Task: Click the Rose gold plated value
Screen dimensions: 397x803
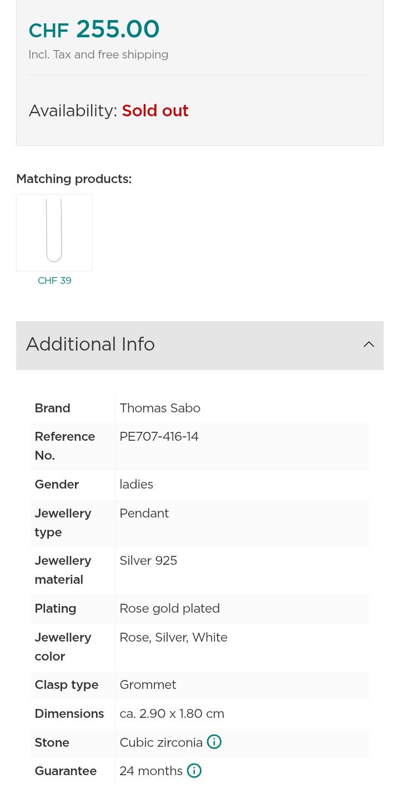Action: [169, 608]
